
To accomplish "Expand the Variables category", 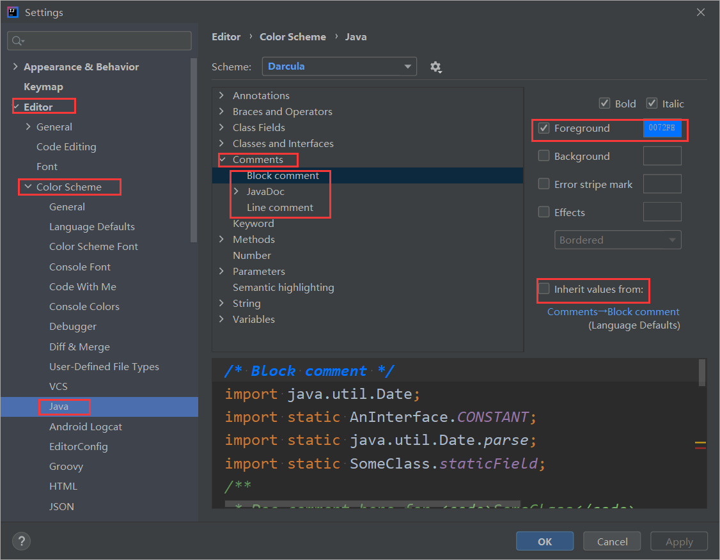I will point(222,319).
